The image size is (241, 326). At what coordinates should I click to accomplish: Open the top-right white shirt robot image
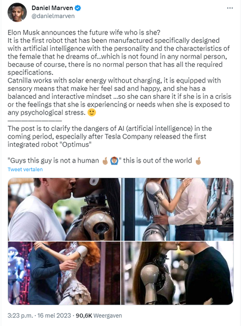click(177, 209)
